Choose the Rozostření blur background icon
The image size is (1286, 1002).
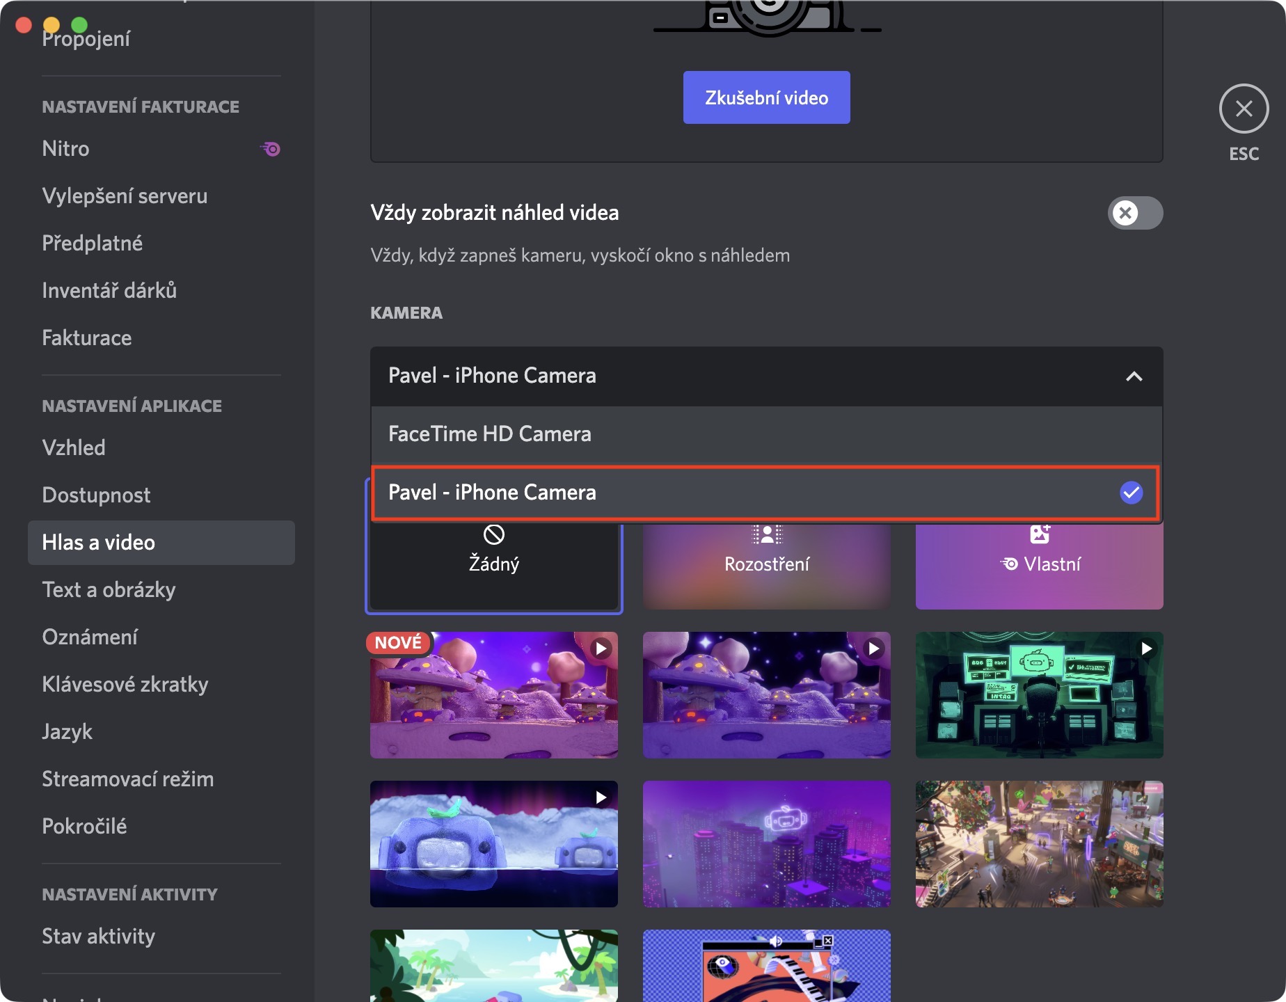coord(767,534)
